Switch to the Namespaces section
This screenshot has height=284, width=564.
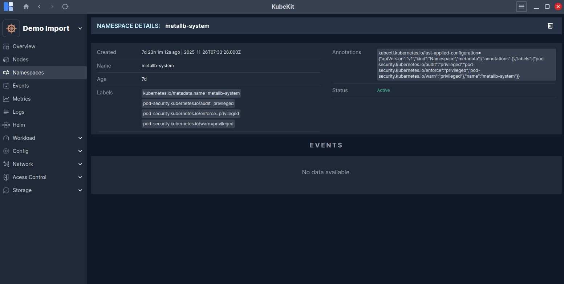(x=28, y=72)
